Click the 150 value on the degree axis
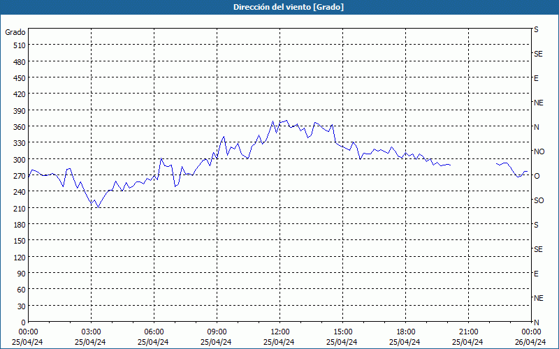 click(x=20, y=241)
